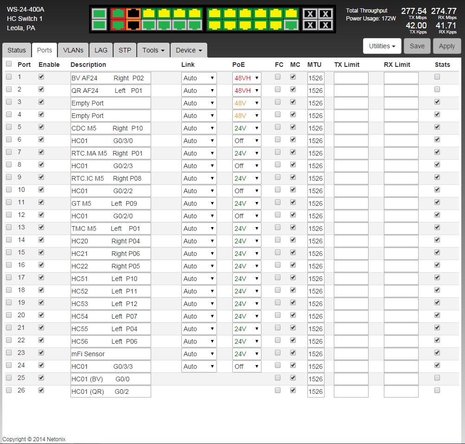Click the Apply button
Image resolution: width=465 pixels, height=444 pixels.
pos(447,46)
